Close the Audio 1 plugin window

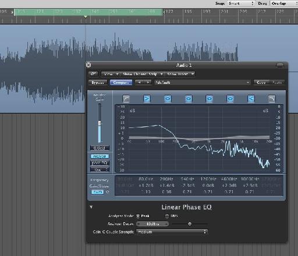pyautogui.click(x=88, y=65)
